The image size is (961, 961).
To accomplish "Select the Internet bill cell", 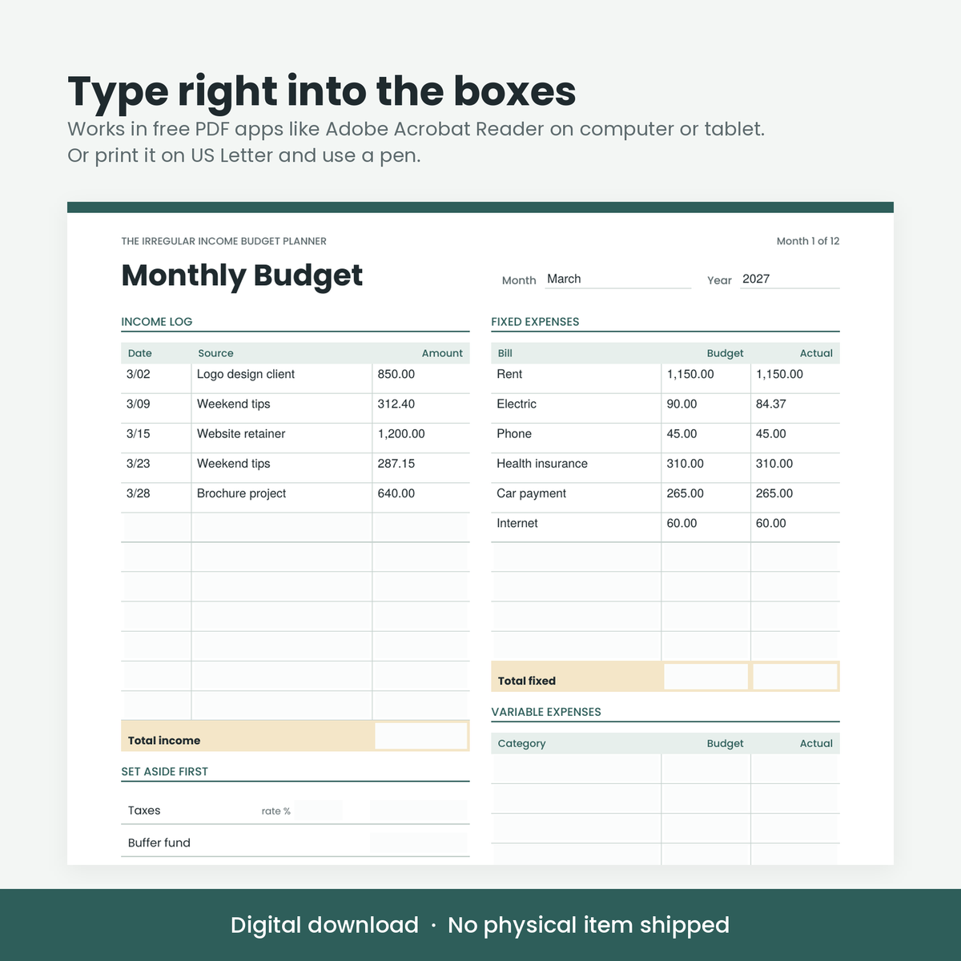I will (x=576, y=527).
